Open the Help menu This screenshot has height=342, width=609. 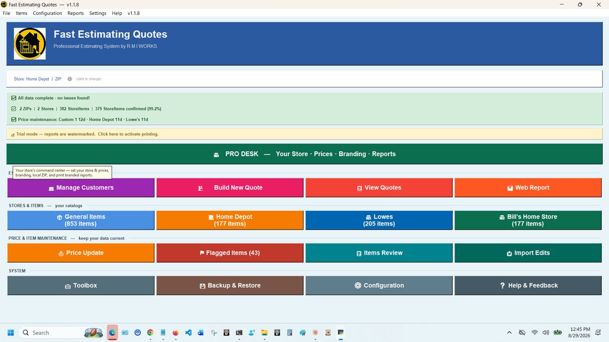tap(117, 13)
